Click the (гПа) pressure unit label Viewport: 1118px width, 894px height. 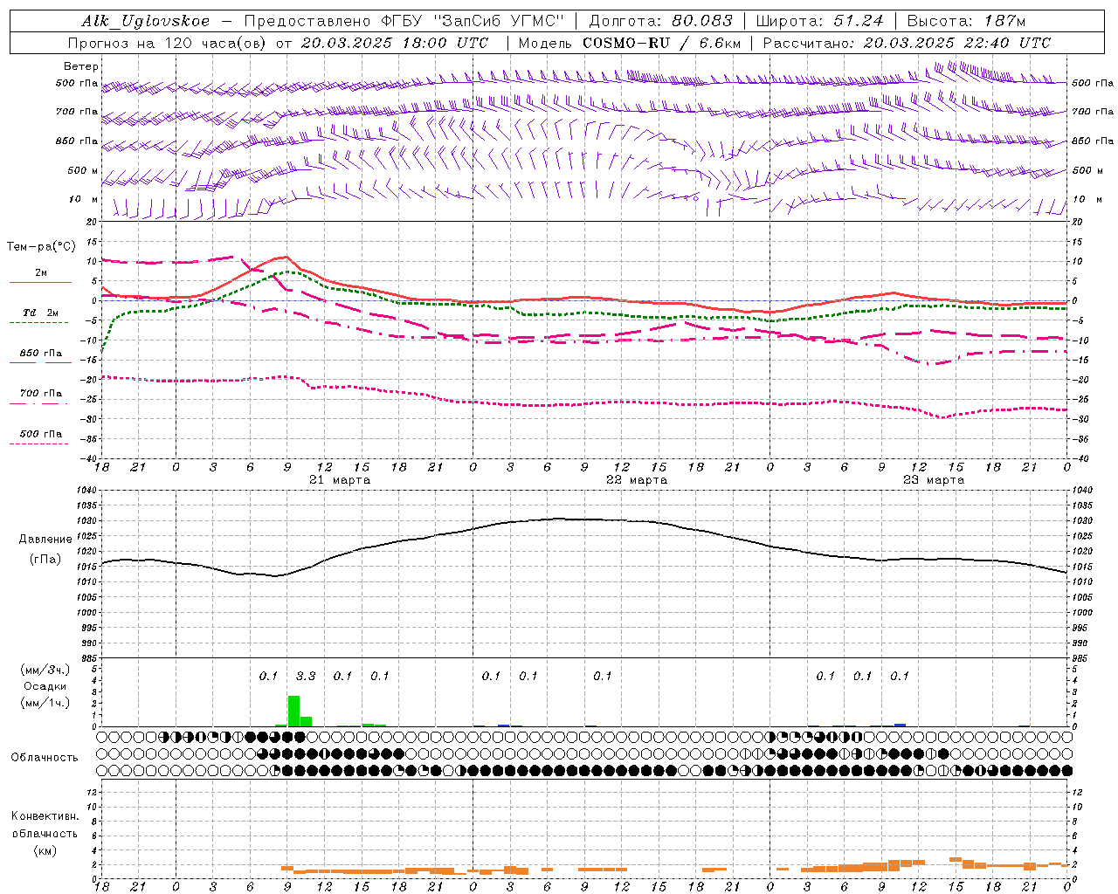coord(45,560)
